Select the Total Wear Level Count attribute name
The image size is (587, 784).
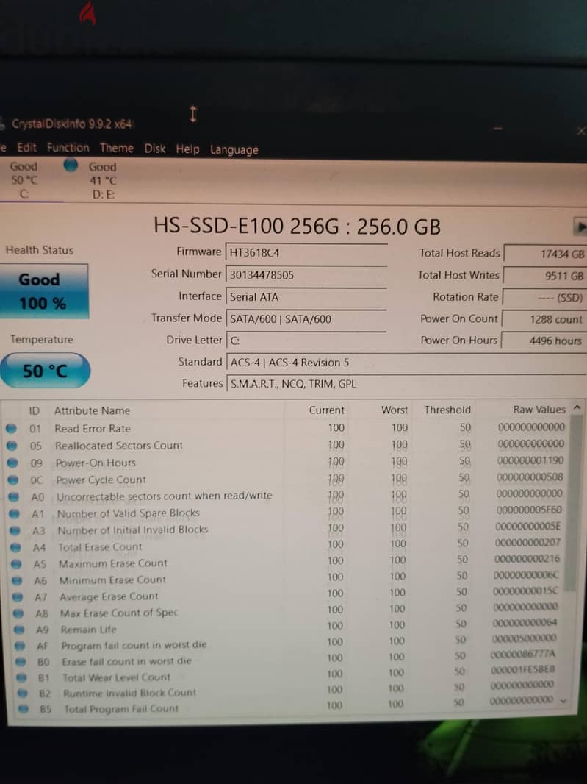point(116,677)
